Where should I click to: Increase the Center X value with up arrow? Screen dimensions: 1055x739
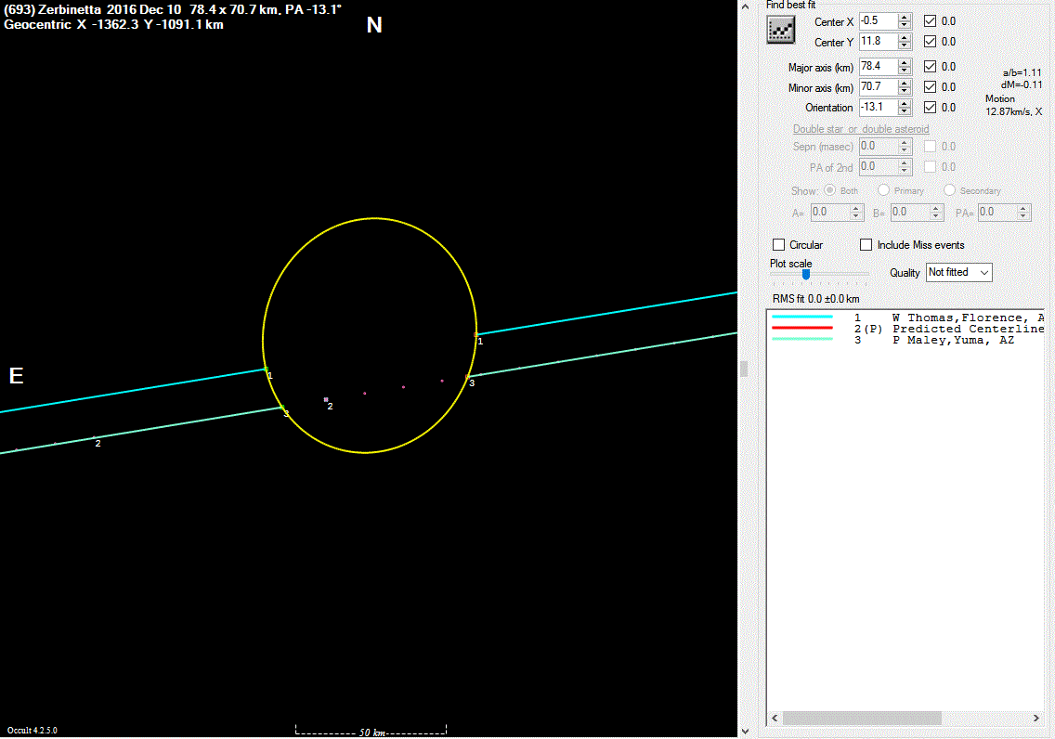(x=905, y=17)
